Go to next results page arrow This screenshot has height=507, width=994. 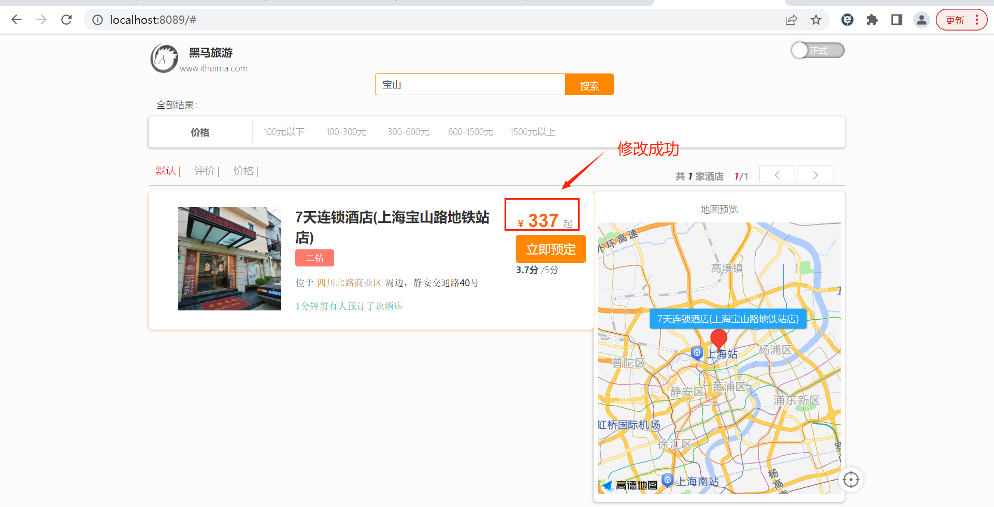pos(815,174)
